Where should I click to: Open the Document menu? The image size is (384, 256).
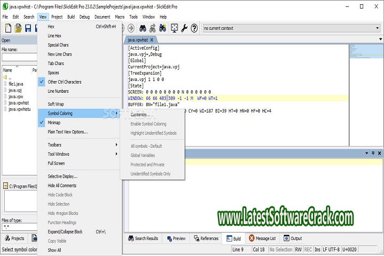pyautogui.click(x=102, y=17)
